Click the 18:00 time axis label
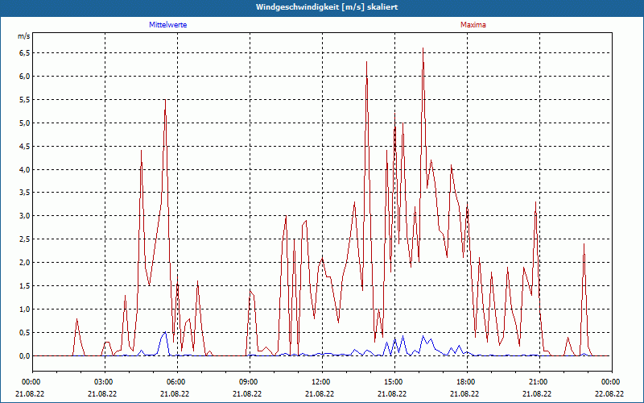 [468, 382]
